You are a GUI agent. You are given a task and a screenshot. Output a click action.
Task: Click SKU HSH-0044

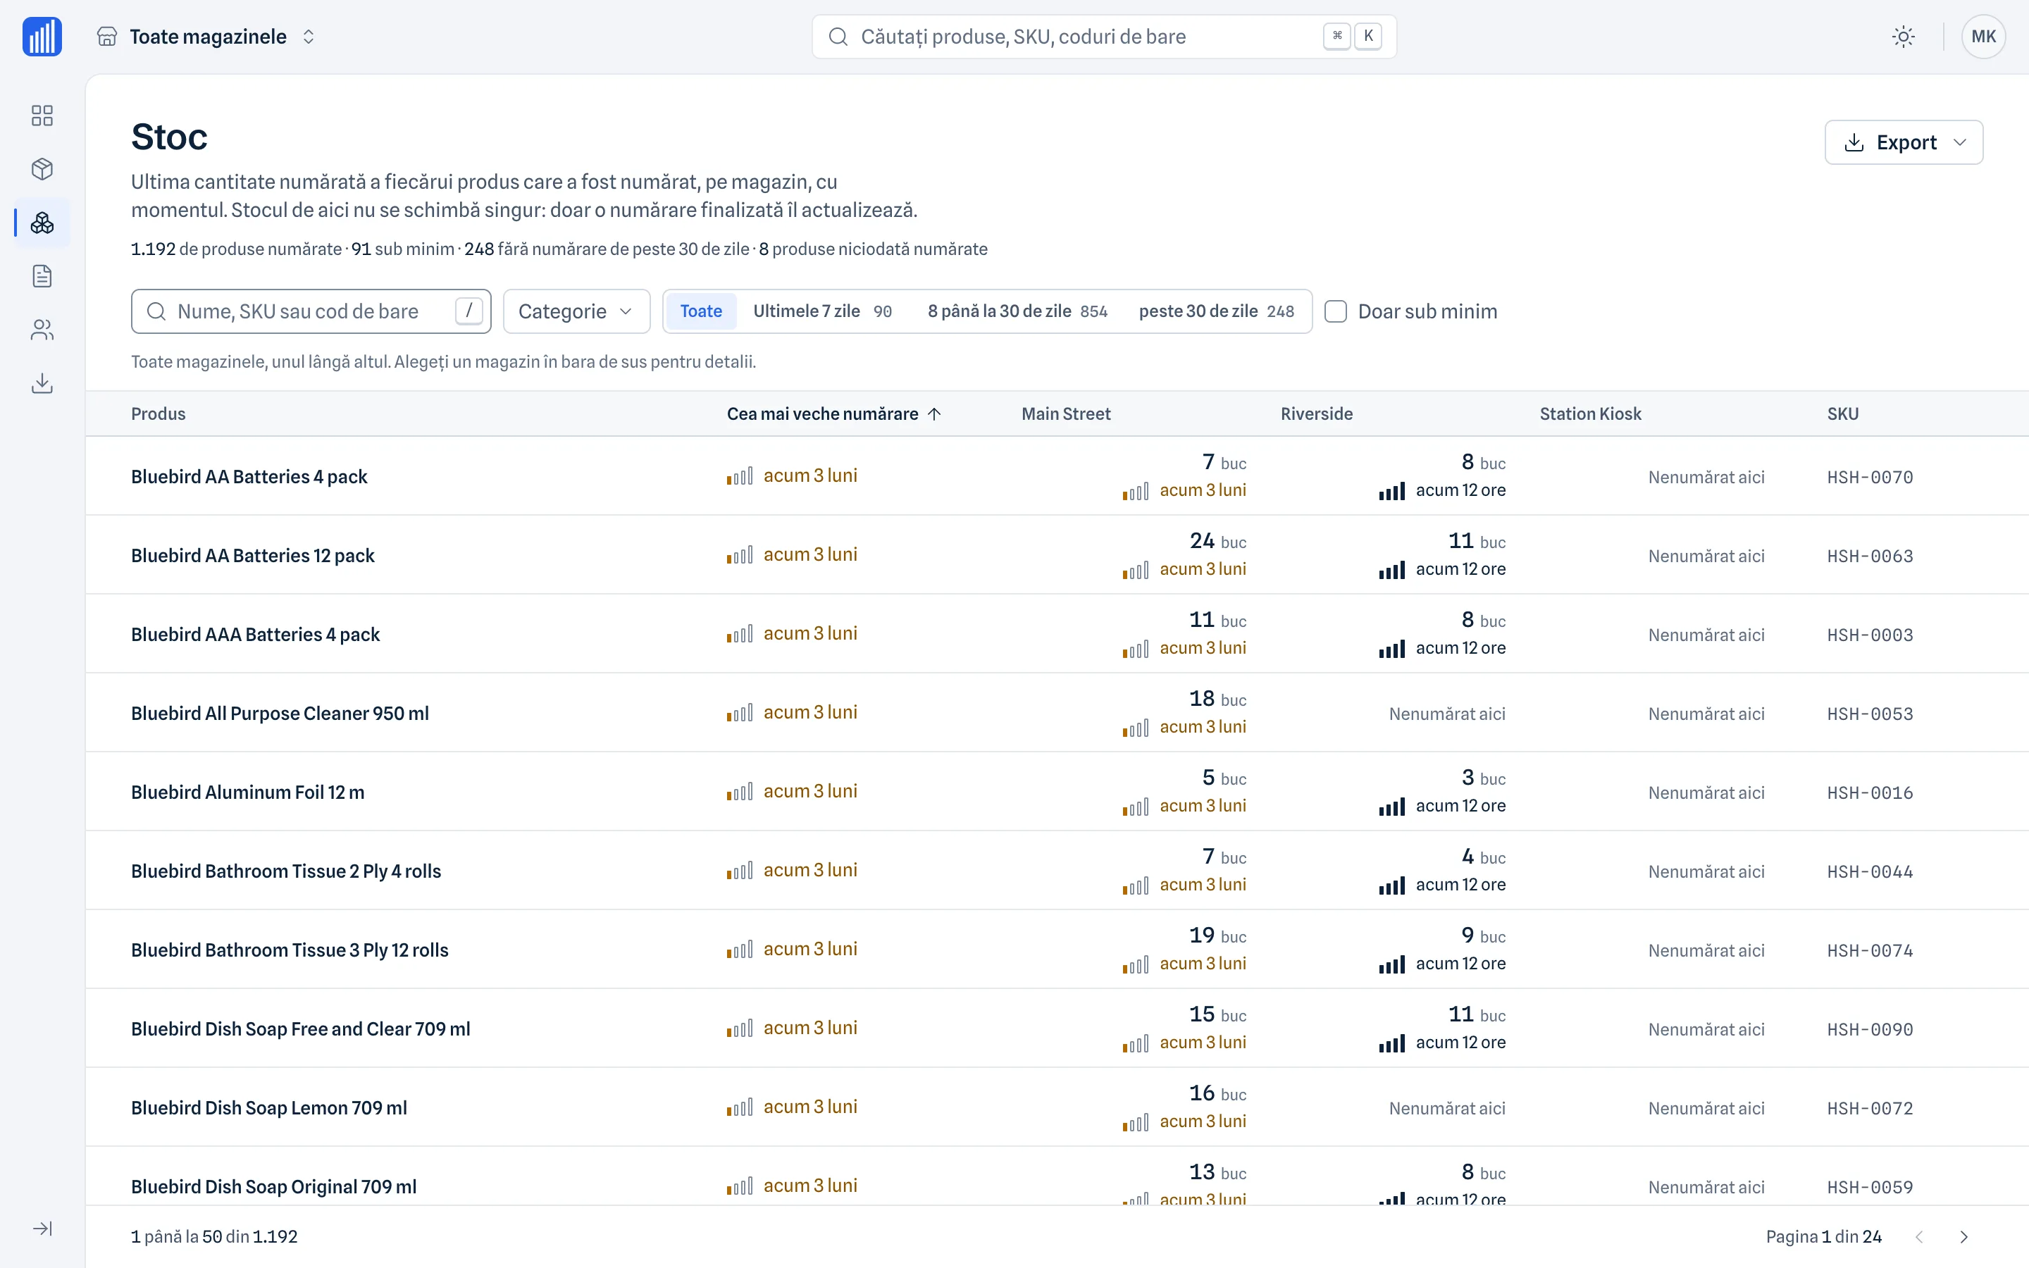(x=1870, y=871)
